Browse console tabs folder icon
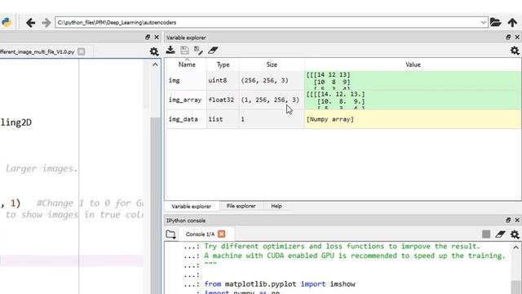 click(170, 234)
